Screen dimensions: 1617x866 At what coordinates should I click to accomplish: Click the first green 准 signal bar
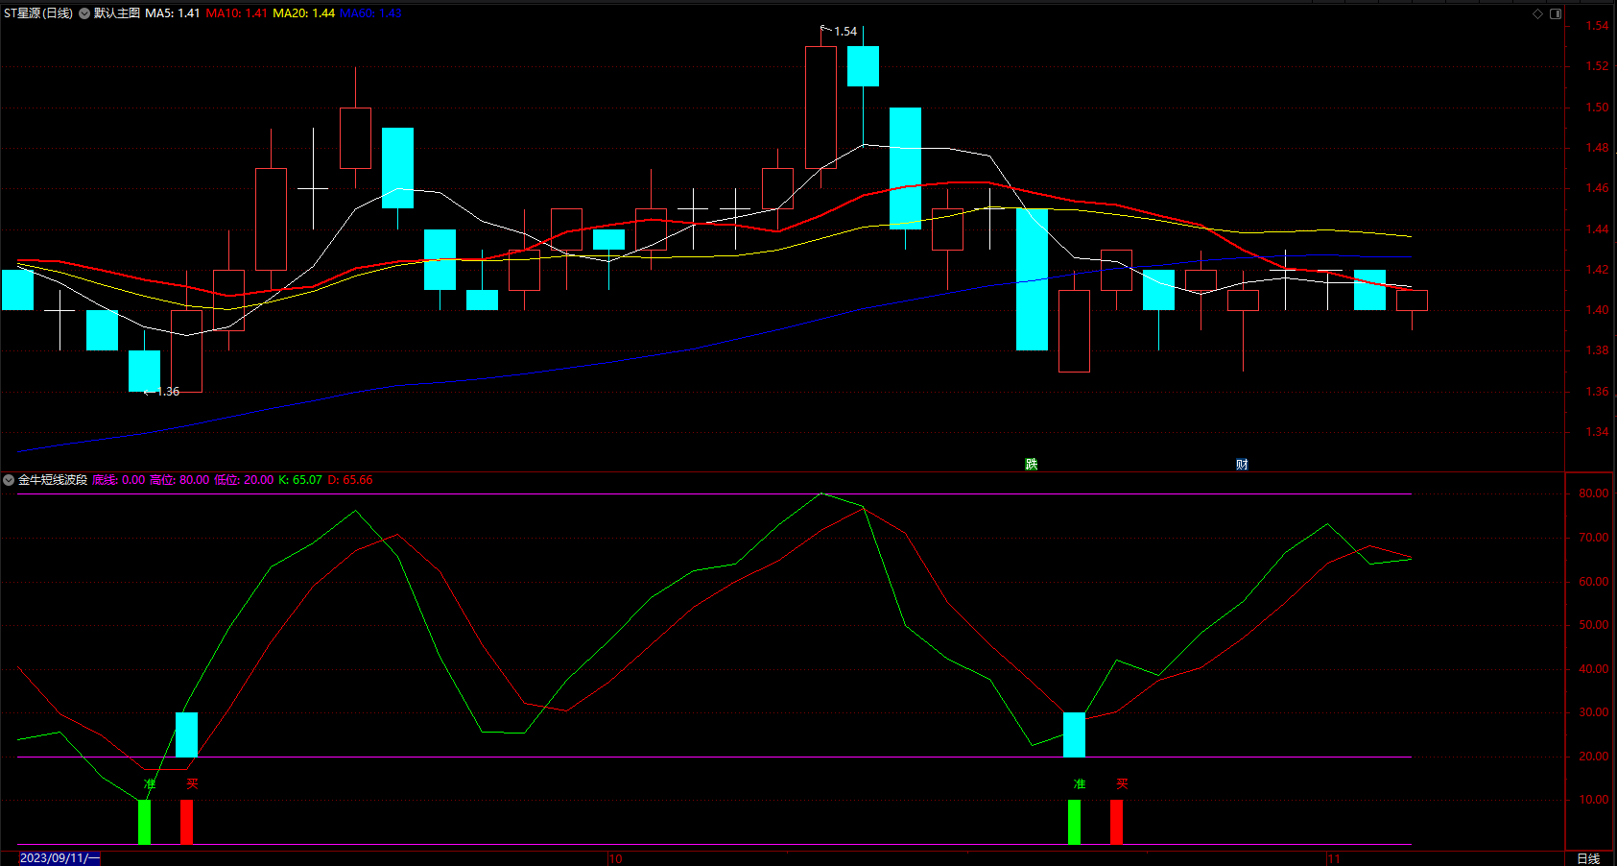144,822
